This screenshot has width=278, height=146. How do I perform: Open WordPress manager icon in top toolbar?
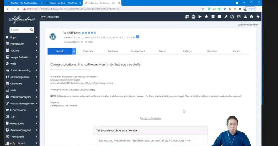(193, 17)
